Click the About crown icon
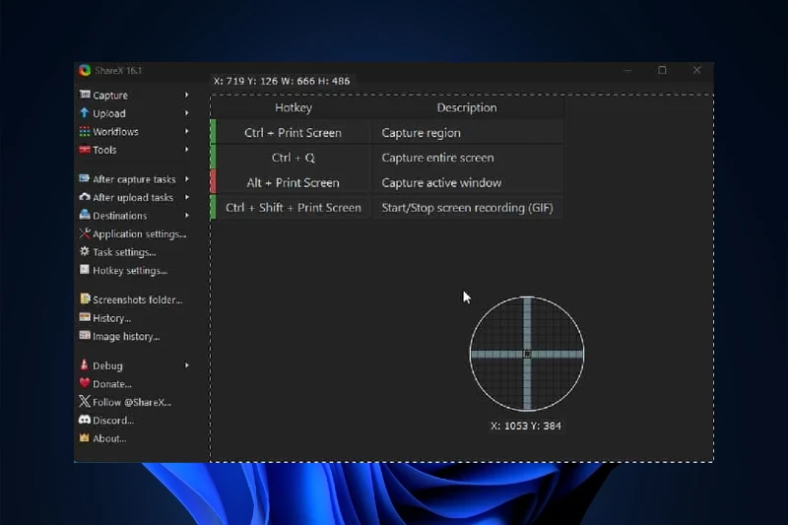 tap(85, 438)
